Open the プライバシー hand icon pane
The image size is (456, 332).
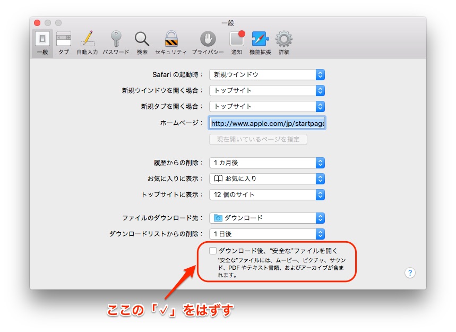(x=208, y=43)
